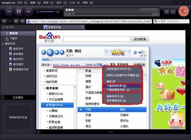Click the Baidu player progress slider handle
The height and width of the screenshot is (140, 191).
coord(51,60)
